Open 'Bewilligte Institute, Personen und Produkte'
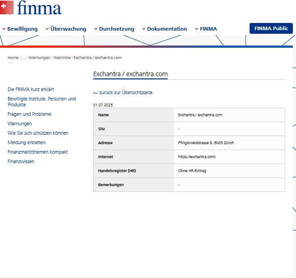The image size is (296, 278). [x=42, y=102]
